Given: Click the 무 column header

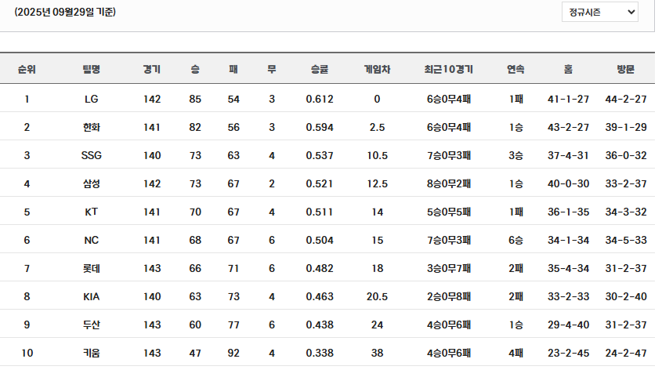Looking at the screenshot, I should point(272,69).
